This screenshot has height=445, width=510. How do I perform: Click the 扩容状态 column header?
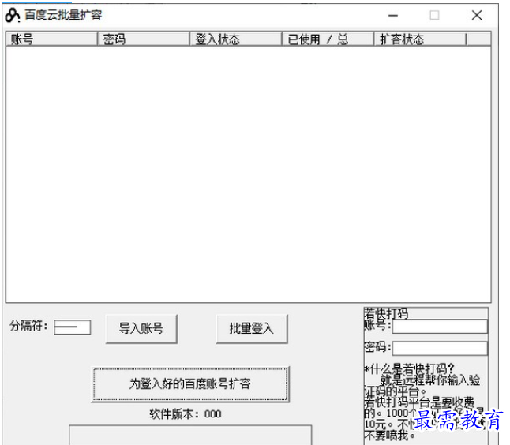(x=420, y=39)
